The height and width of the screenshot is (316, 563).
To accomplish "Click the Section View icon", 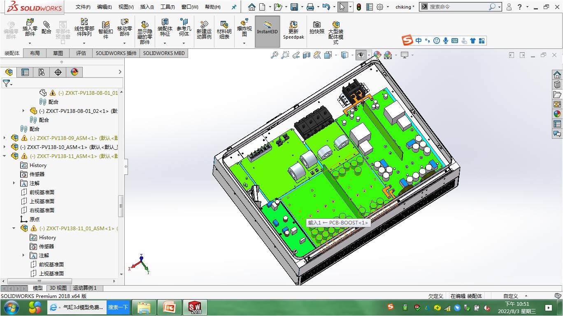I will point(306,55).
